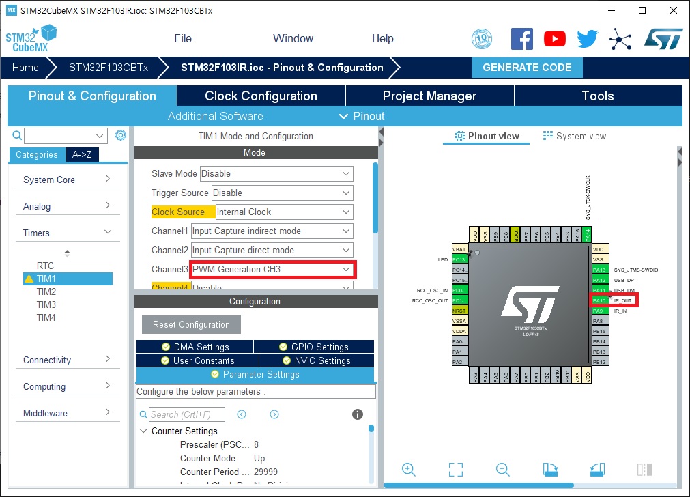Click the STM32CubeMX logo

point(31,38)
